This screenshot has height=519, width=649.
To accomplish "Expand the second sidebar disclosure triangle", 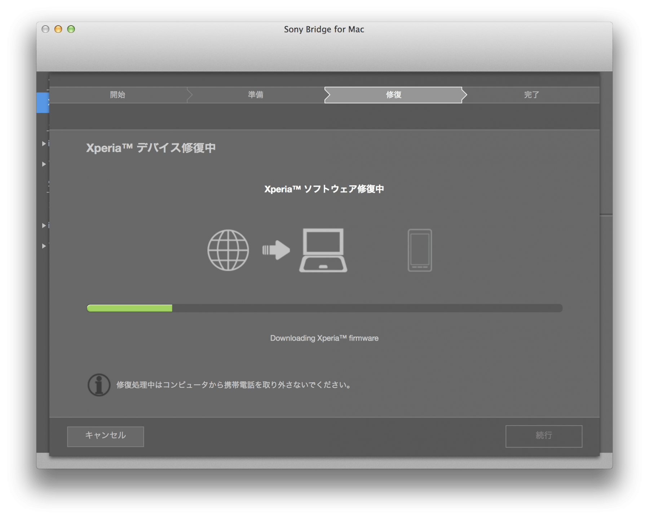I will pos(43,164).
